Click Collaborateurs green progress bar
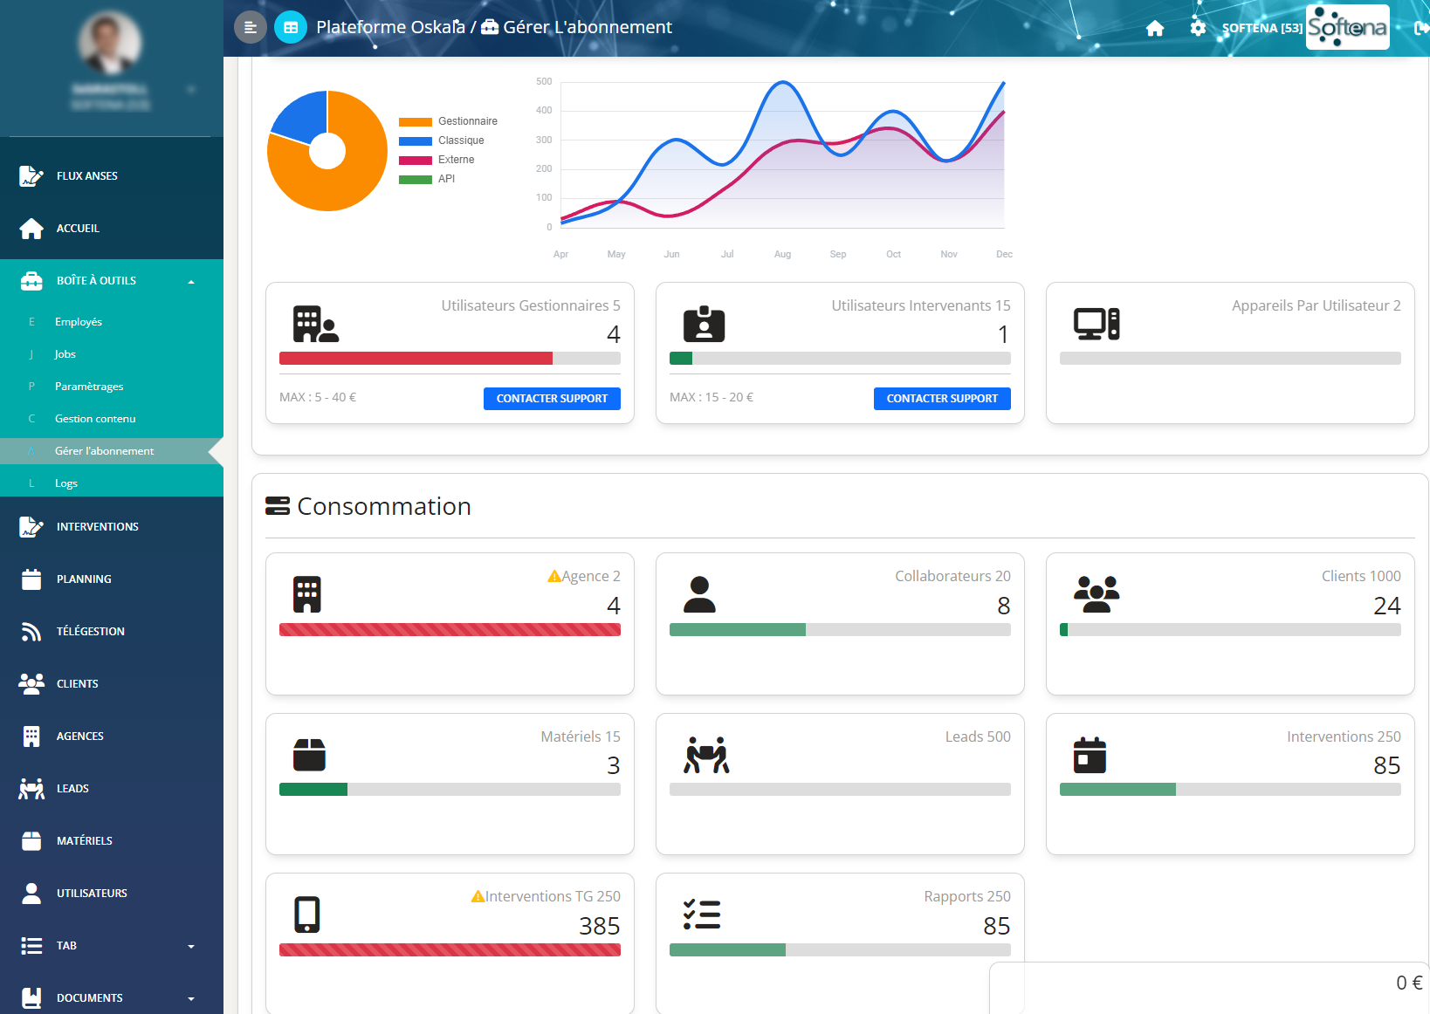Viewport: 1430px width, 1014px height. 738,630
